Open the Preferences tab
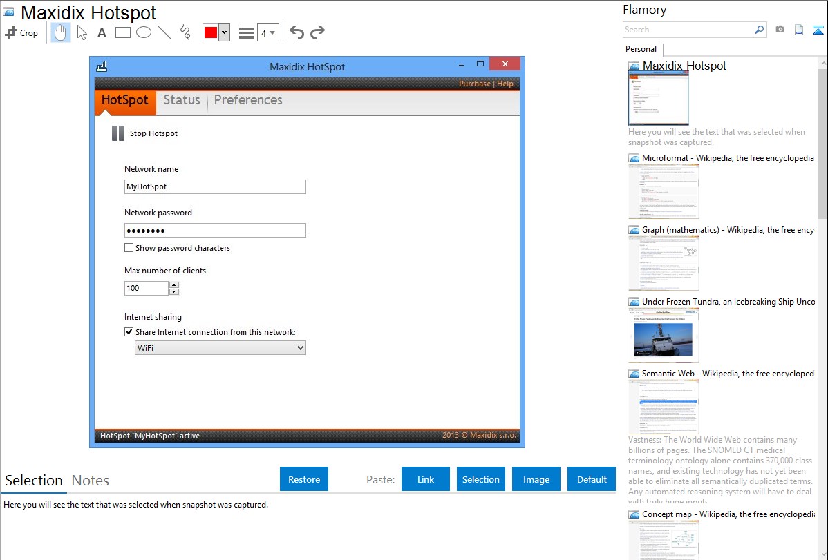828x560 pixels. pyautogui.click(x=248, y=99)
